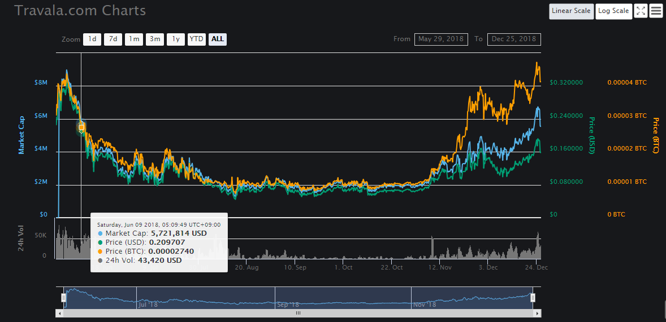Select the ALL zoom range

[x=218, y=39]
